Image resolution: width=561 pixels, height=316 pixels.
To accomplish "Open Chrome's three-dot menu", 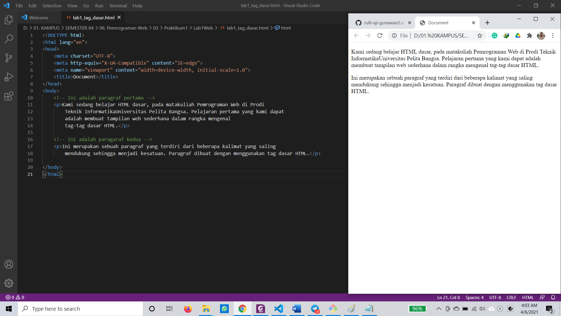I will coord(553,35).
